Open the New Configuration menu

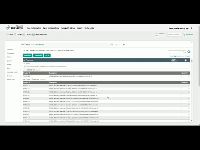coord(34,28)
